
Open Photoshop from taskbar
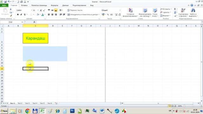(72, 111)
